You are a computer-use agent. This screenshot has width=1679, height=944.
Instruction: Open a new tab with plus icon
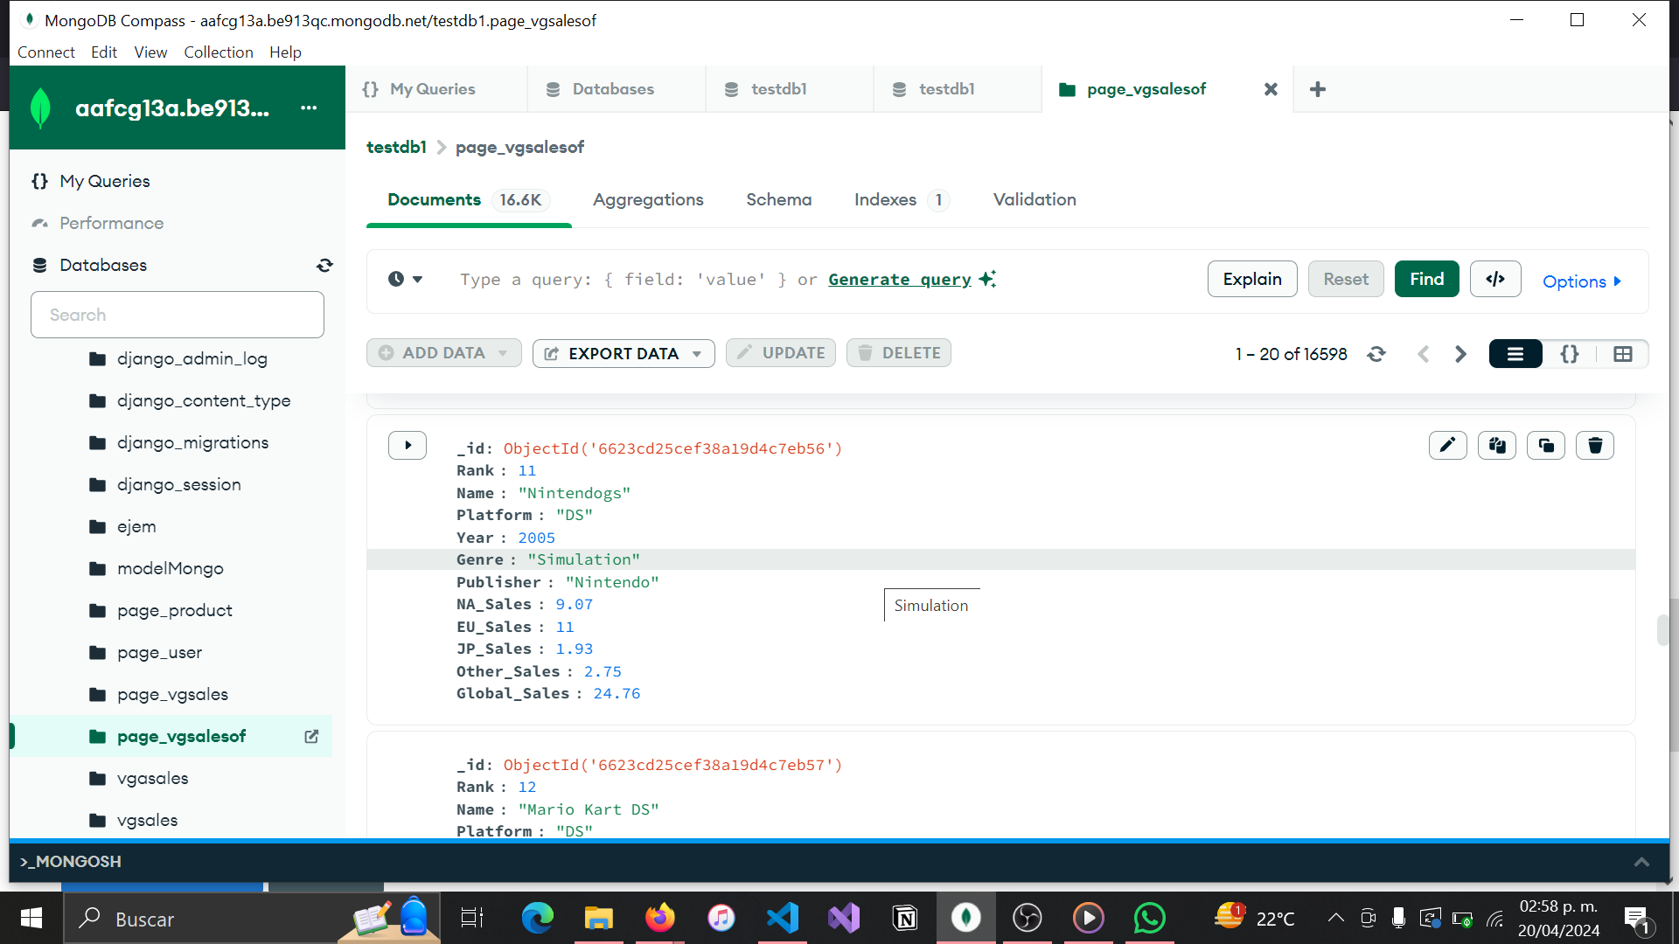coord(1317,89)
